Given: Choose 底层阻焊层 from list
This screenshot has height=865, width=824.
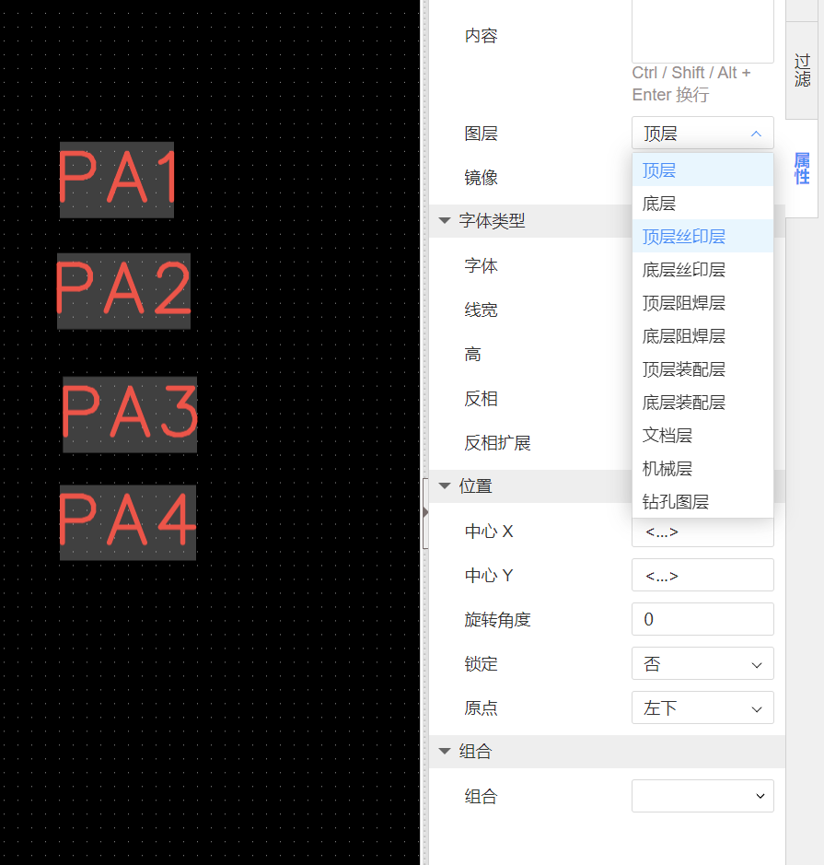Looking at the screenshot, I should tap(702, 336).
